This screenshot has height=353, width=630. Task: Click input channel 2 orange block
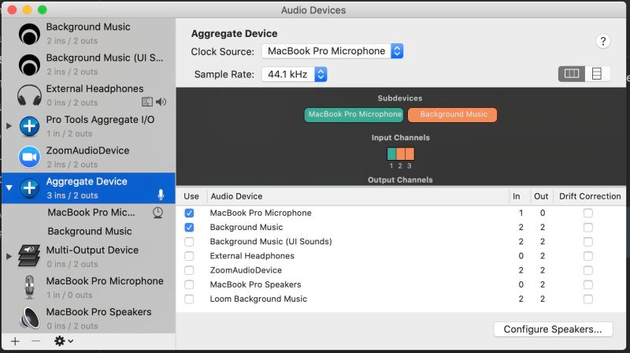[x=401, y=154]
